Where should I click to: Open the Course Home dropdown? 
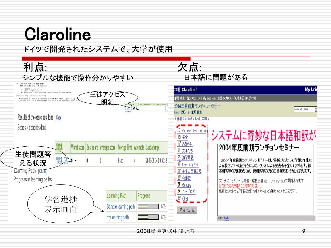pyautogui.click(x=305, y=109)
